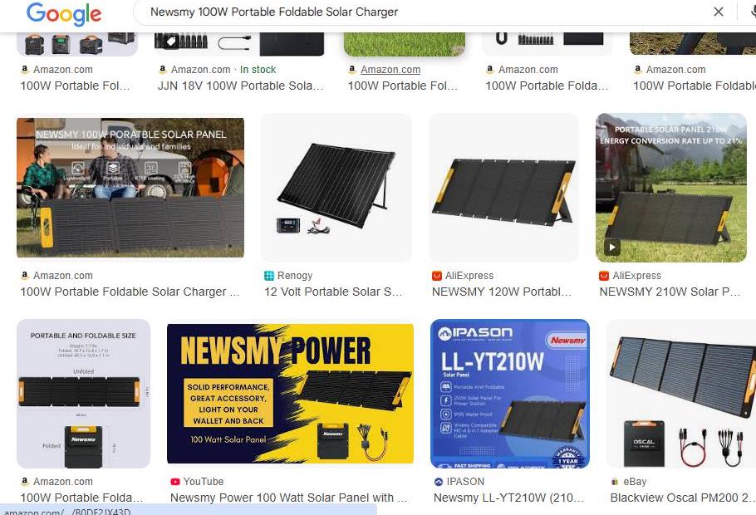Click AliExpress icon for NEWSMY 120W
This screenshot has width=756, height=515.
pos(437,275)
